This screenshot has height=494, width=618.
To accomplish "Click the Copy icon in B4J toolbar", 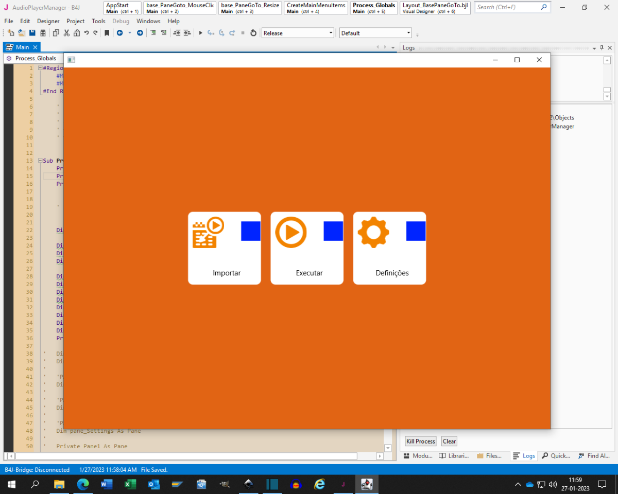I will click(x=56, y=33).
